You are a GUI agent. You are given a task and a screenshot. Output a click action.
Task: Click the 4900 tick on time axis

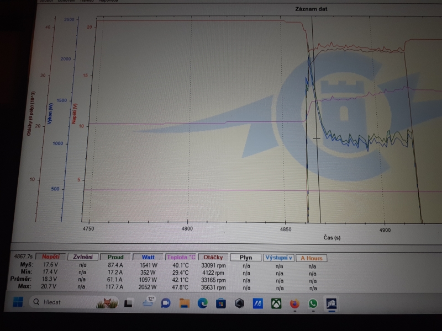pos(385,230)
